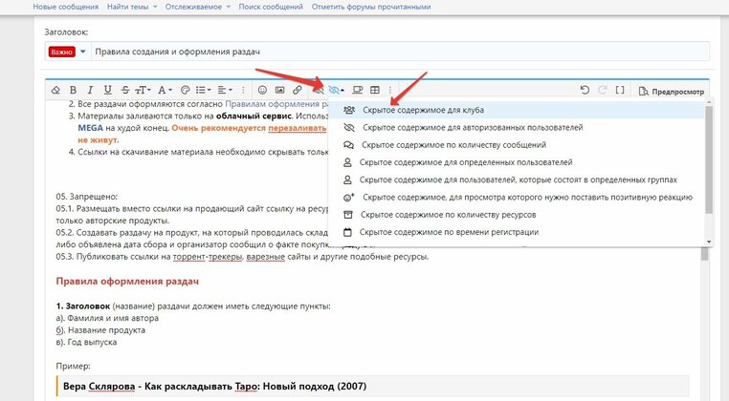This screenshot has width=729, height=401.
Task: Choose Скрытое содержимое для авторизованных пользователей
Action: pyautogui.click(x=516, y=128)
